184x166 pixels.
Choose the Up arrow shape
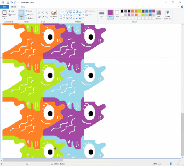[80, 15]
